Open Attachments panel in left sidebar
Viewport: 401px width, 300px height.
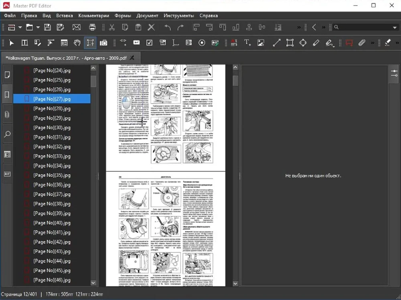[x=7, y=114]
